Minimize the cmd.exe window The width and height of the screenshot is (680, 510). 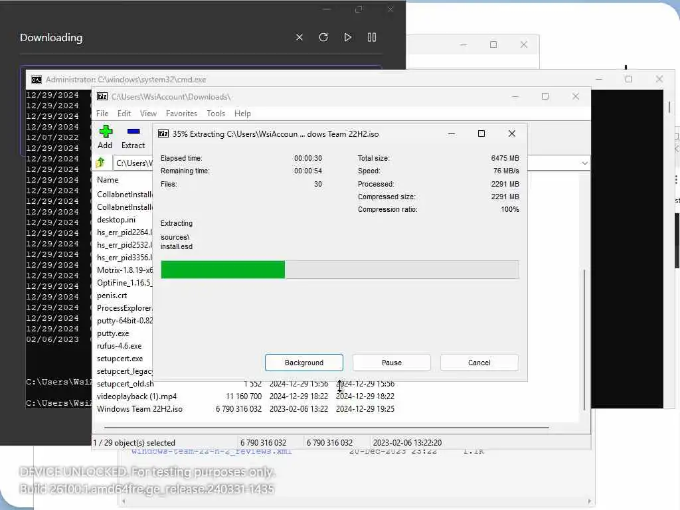click(599, 80)
